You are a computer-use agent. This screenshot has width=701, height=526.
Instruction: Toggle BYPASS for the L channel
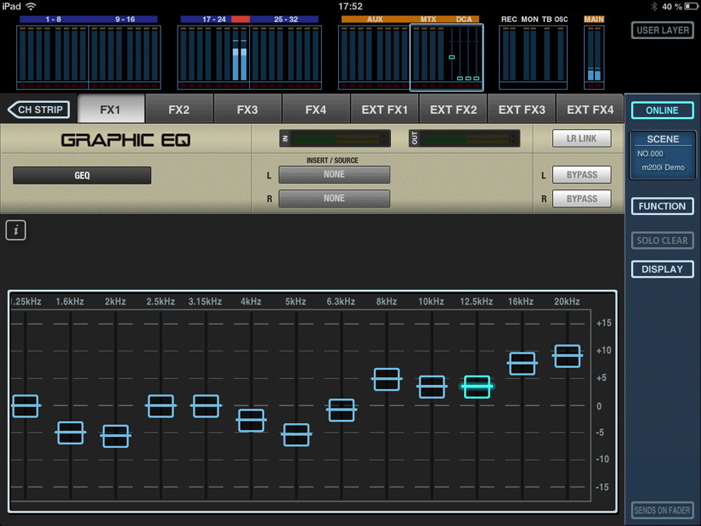point(582,175)
